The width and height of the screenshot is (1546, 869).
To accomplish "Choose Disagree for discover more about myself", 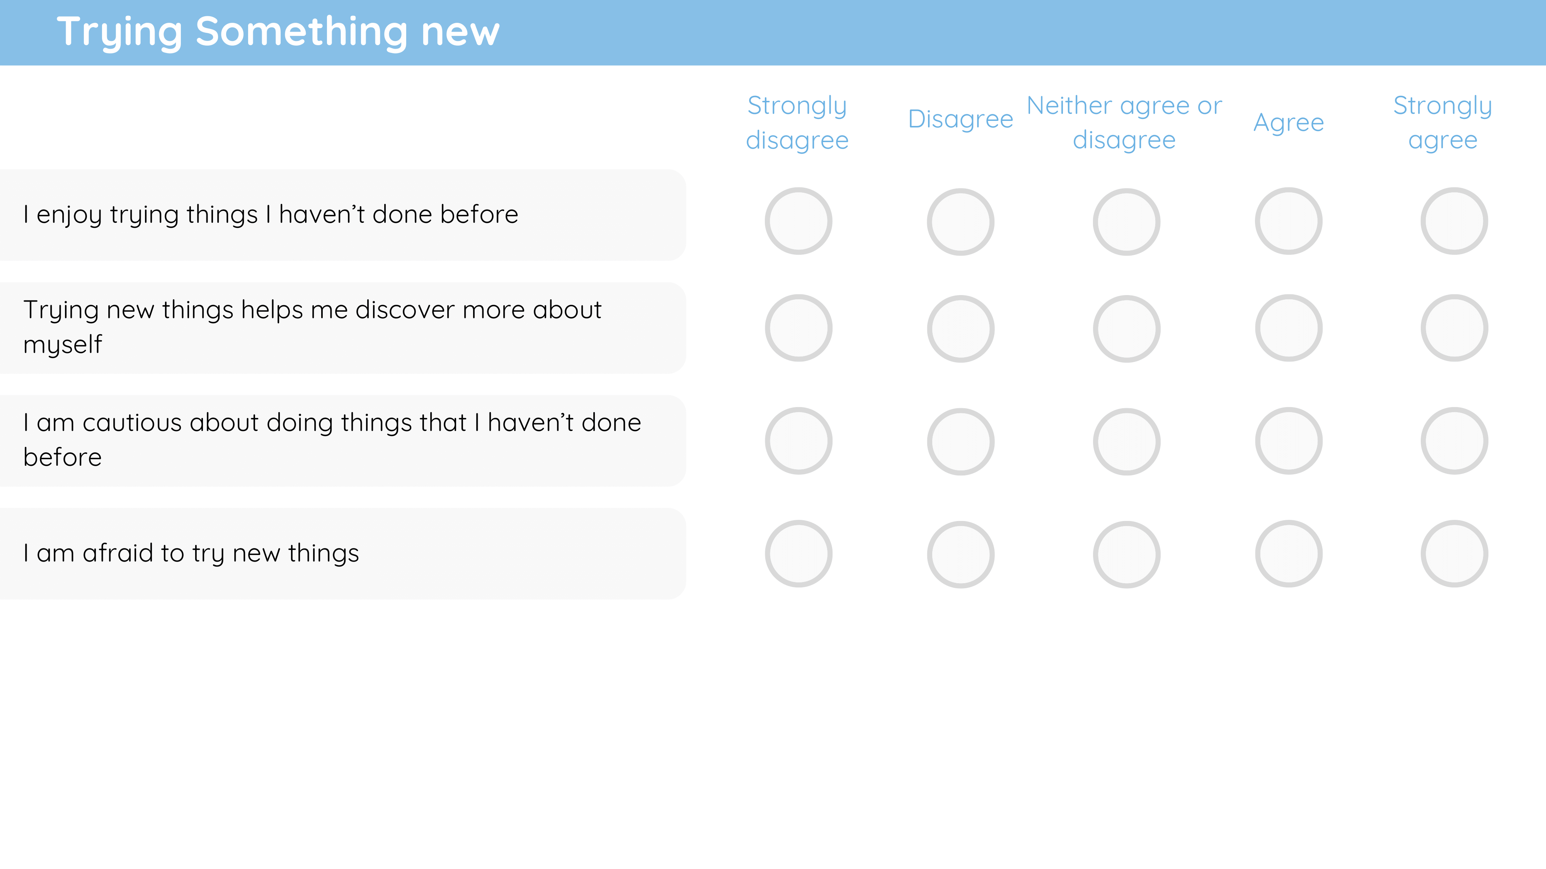I will (x=960, y=329).
